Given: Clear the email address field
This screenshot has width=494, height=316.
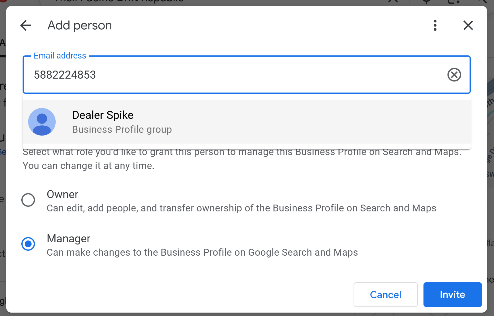Looking at the screenshot, I should coord(454,75).
